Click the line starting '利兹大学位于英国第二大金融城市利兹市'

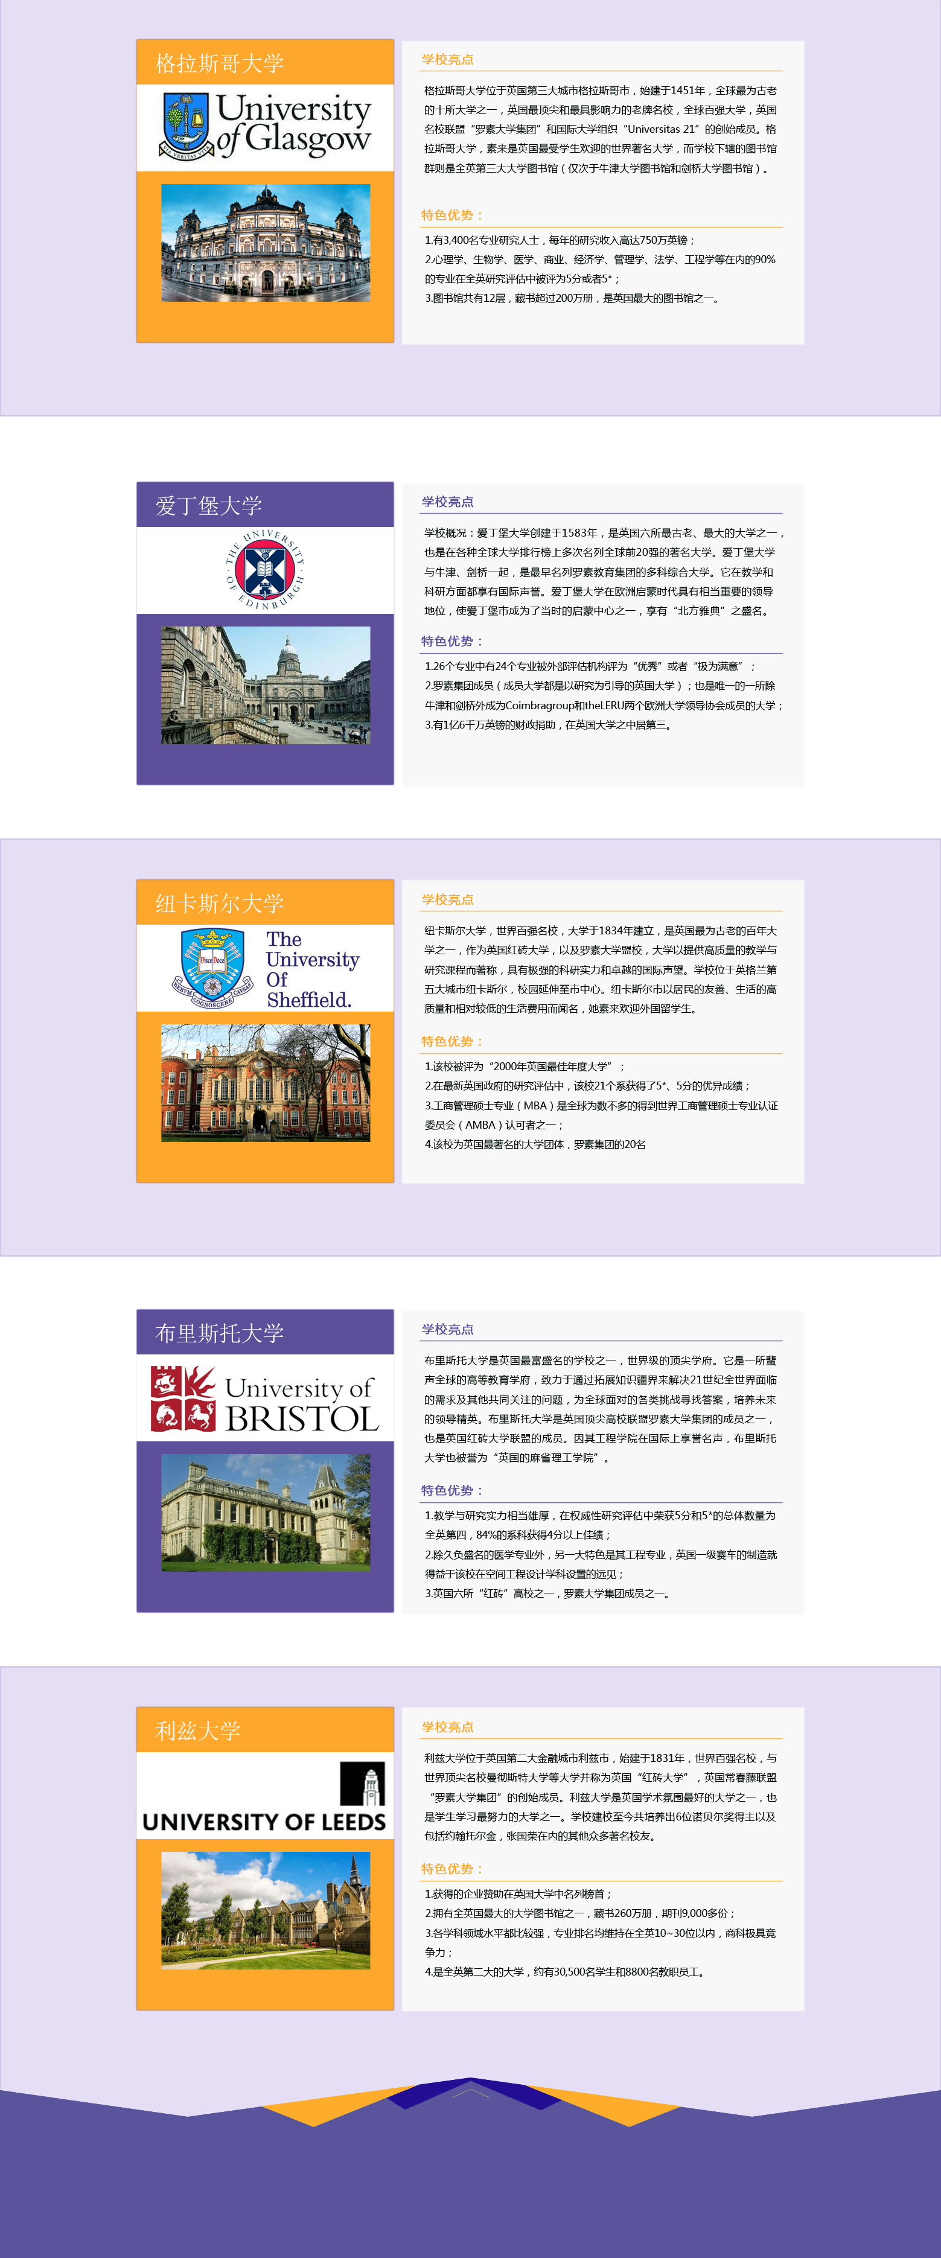click(x=600, y=1759)
